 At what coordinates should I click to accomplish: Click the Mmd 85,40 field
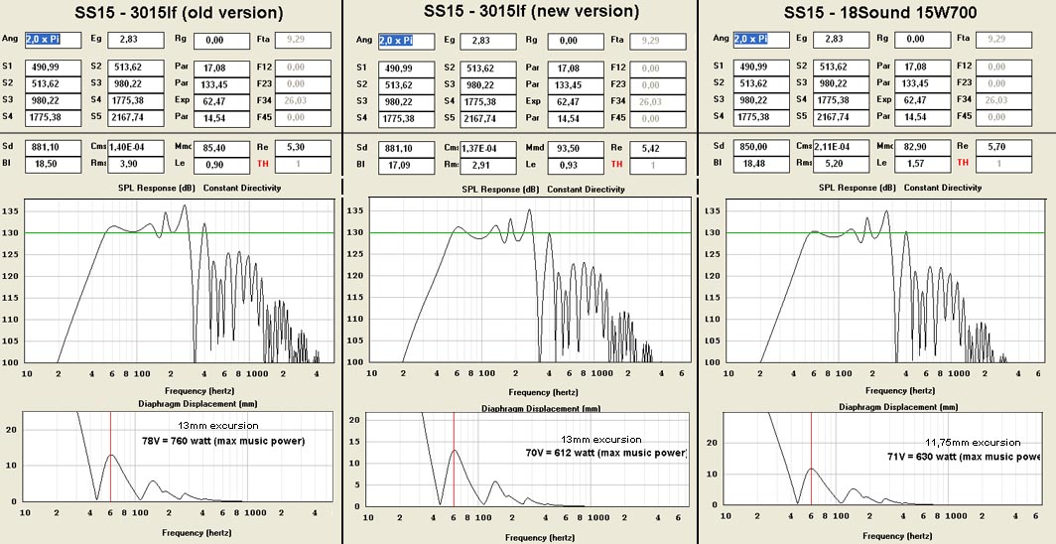pos(223,148)
